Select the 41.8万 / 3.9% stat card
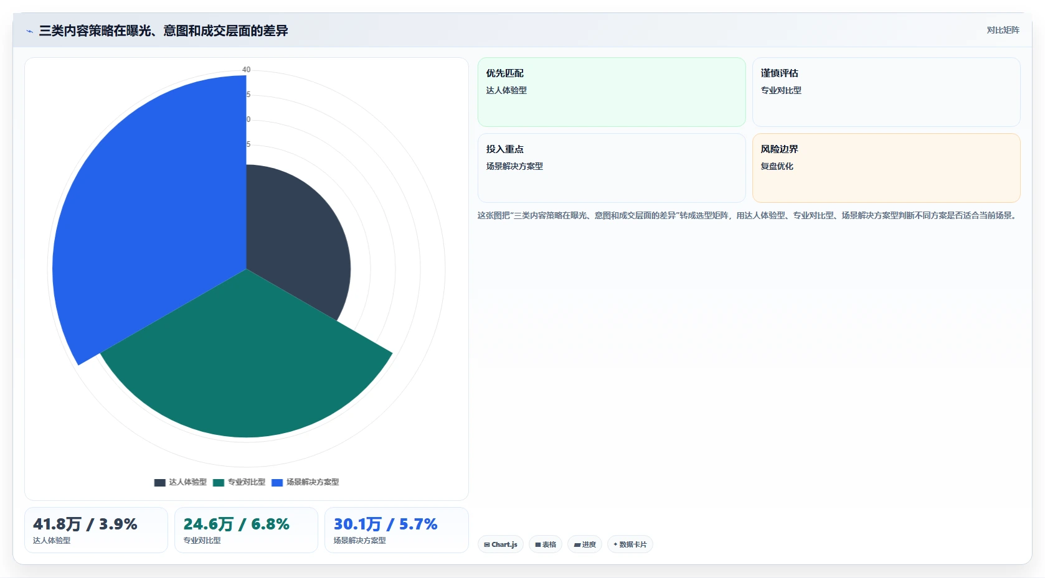Screen dimensions: 1045x578 click(x=96, y=530)
